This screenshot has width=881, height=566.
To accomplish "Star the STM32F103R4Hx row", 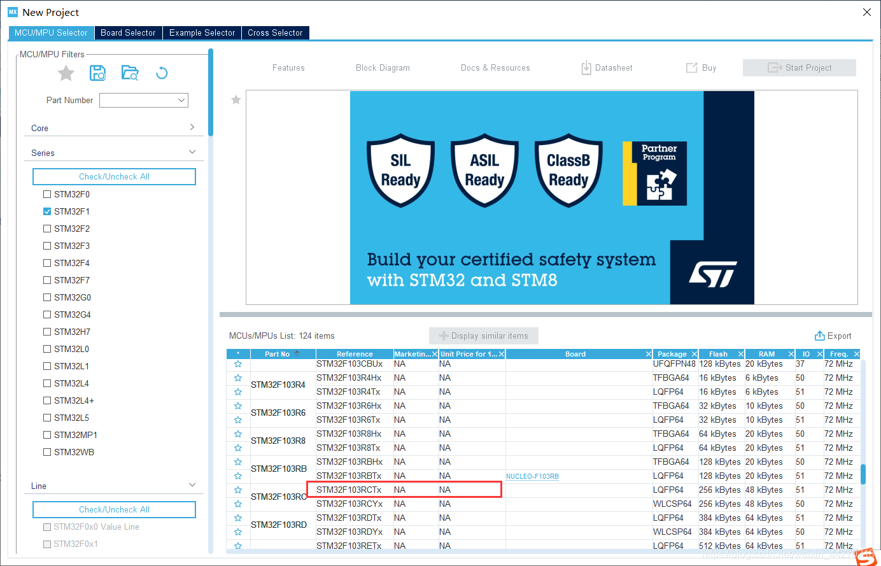I will [x=238, y=378].
